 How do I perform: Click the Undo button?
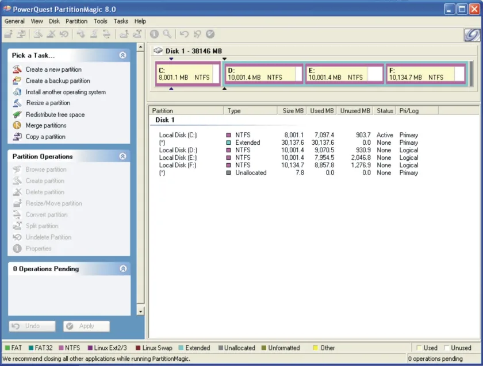32,326
